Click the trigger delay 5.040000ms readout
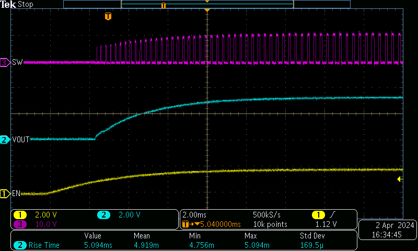Viewport: 418px width, 251px height. click(220, 224)
